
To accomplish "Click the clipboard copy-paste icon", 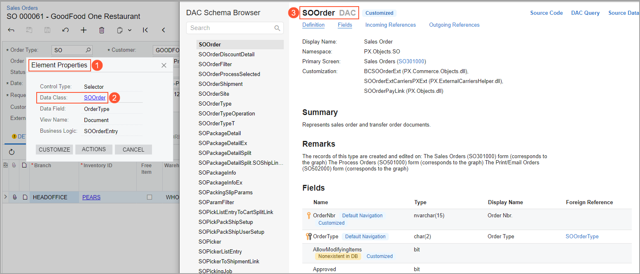I will [x=120, y=30].
